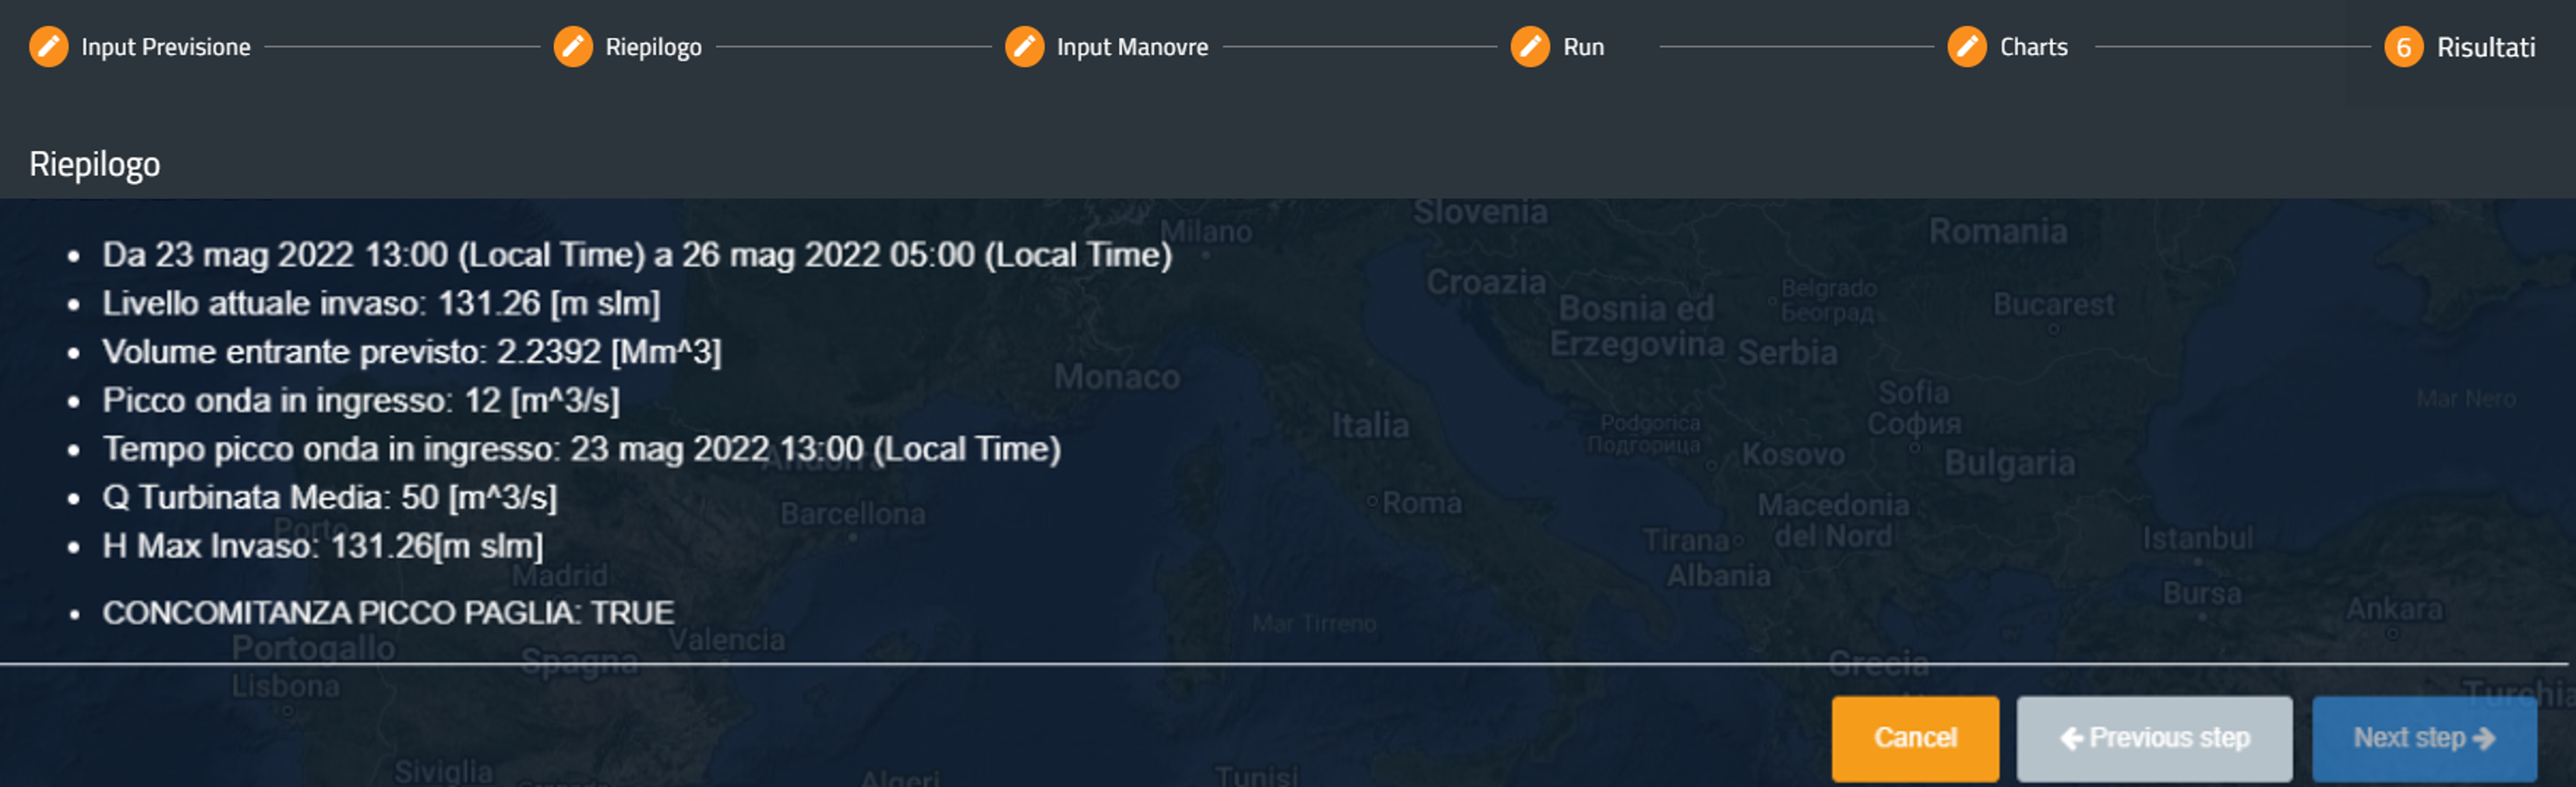The image size is (2576, 787).
Task: Click the CONCOMITANZA PICCO PAGLIA line
Action: (x=388, y=612)
